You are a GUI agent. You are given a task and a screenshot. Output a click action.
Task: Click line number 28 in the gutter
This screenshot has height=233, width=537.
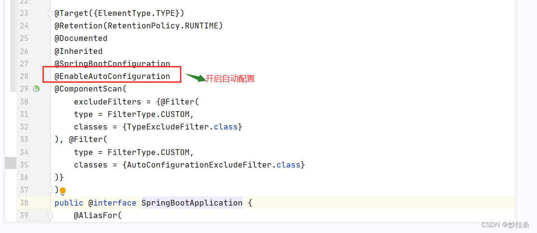pyautogui.click(x=24, y=76)
